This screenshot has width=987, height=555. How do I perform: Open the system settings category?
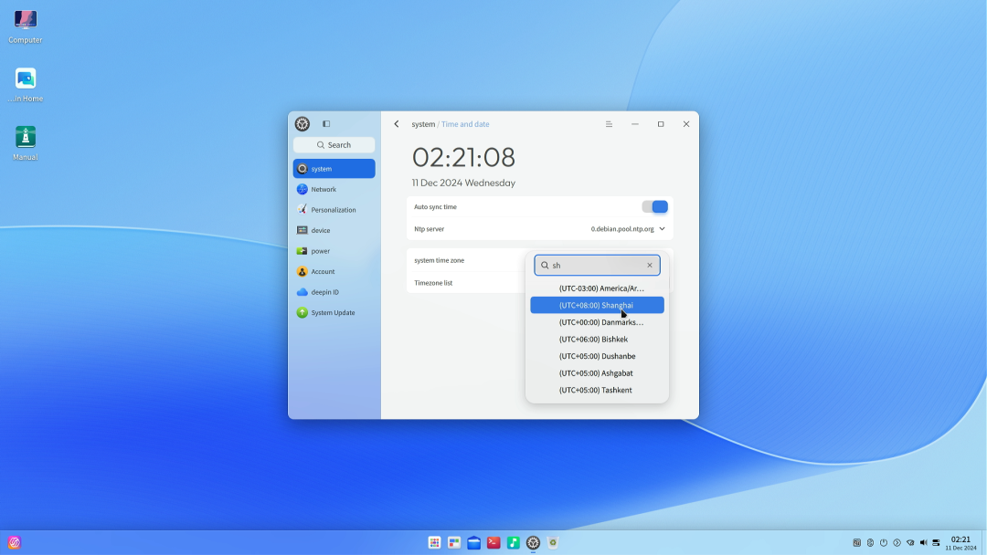click(334, 169)
